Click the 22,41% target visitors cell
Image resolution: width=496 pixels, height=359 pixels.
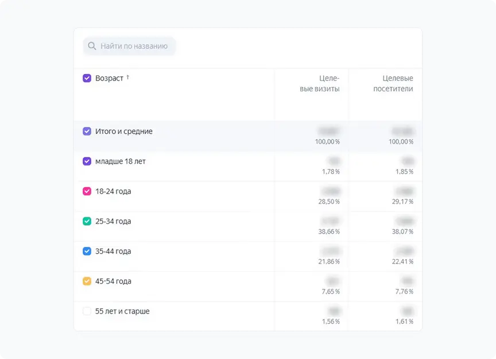click(x=403, y=261)
